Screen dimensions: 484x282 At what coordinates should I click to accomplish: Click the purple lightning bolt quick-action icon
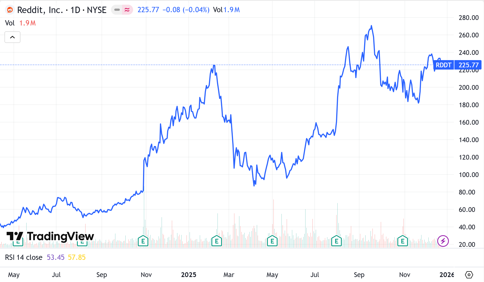coord(443,241)
